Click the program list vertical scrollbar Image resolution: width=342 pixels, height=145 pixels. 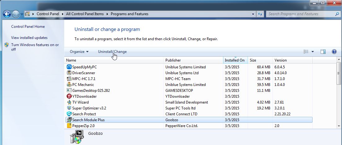tap(339, 93)
